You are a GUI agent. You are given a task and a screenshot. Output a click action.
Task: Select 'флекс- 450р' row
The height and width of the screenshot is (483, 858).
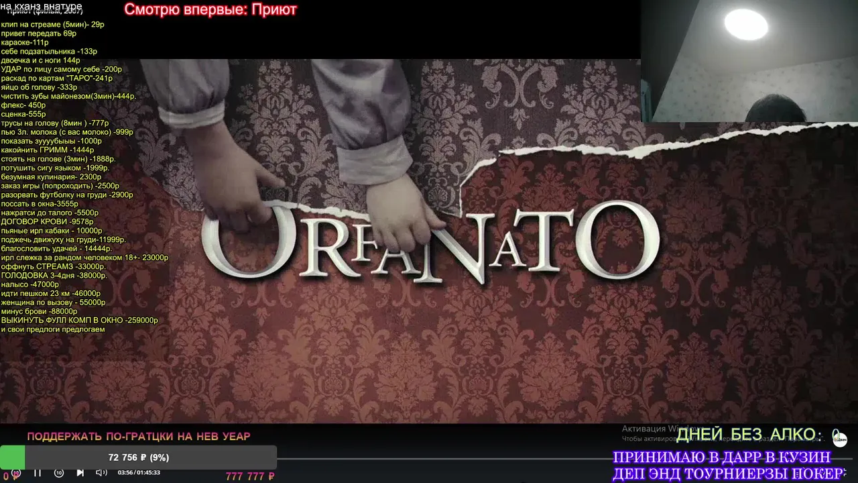23,105
